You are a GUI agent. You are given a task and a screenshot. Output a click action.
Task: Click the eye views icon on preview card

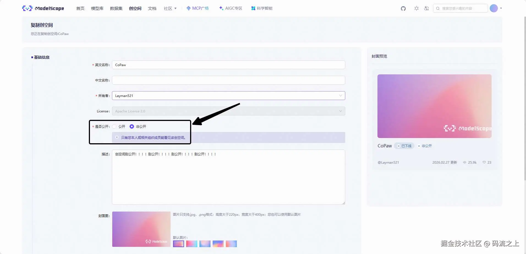coord(465,162)
